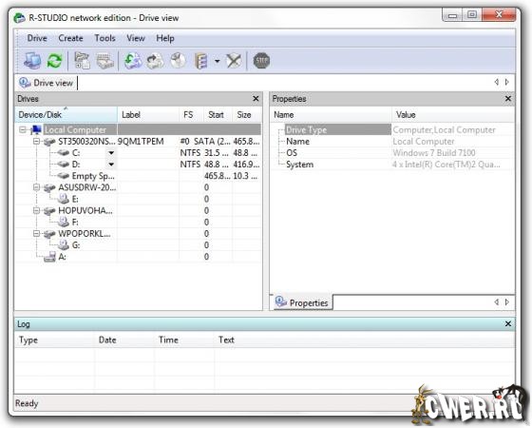
Task: Open the dropdown arrow on D: row
Action: (x=111, y=165)
